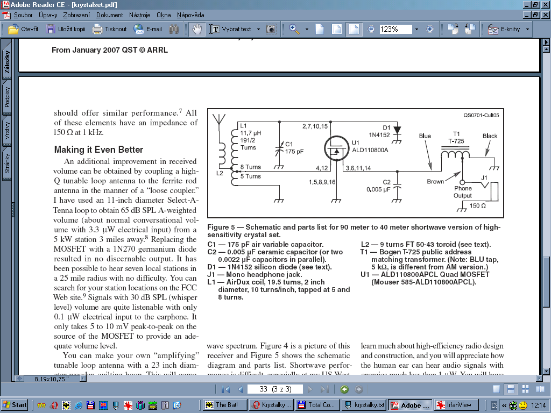Launch Internet Explorer from quick launch

tap(79, 405)
